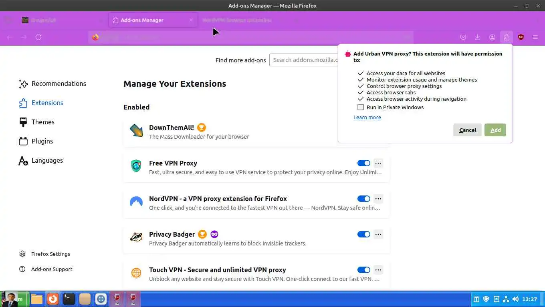Image resolution: width=545 pixels, height=307 pixels.
Task: Click Privacy Badger purple infinity badge
Action: [x=214, y=234]
